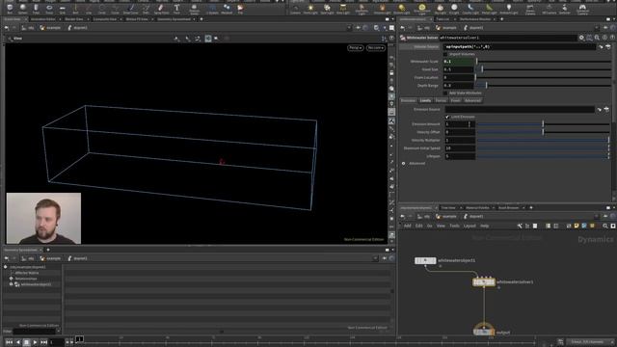The width and height of the screenshot is (617, 347).
Task: Open the parameter pane gear menu
Action: point(581,38)
